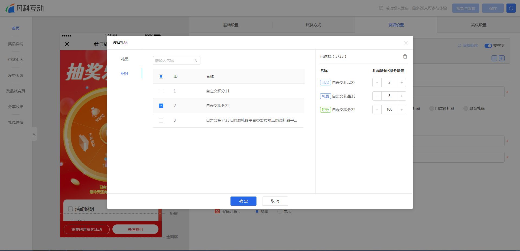Click points value field showing 100

389,110
